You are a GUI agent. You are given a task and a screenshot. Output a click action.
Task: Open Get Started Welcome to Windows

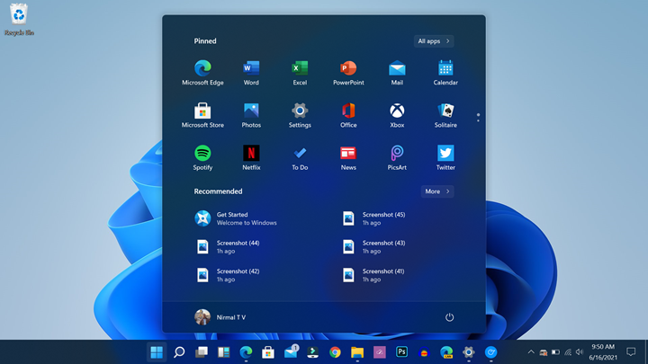click(x=236, y=218)
